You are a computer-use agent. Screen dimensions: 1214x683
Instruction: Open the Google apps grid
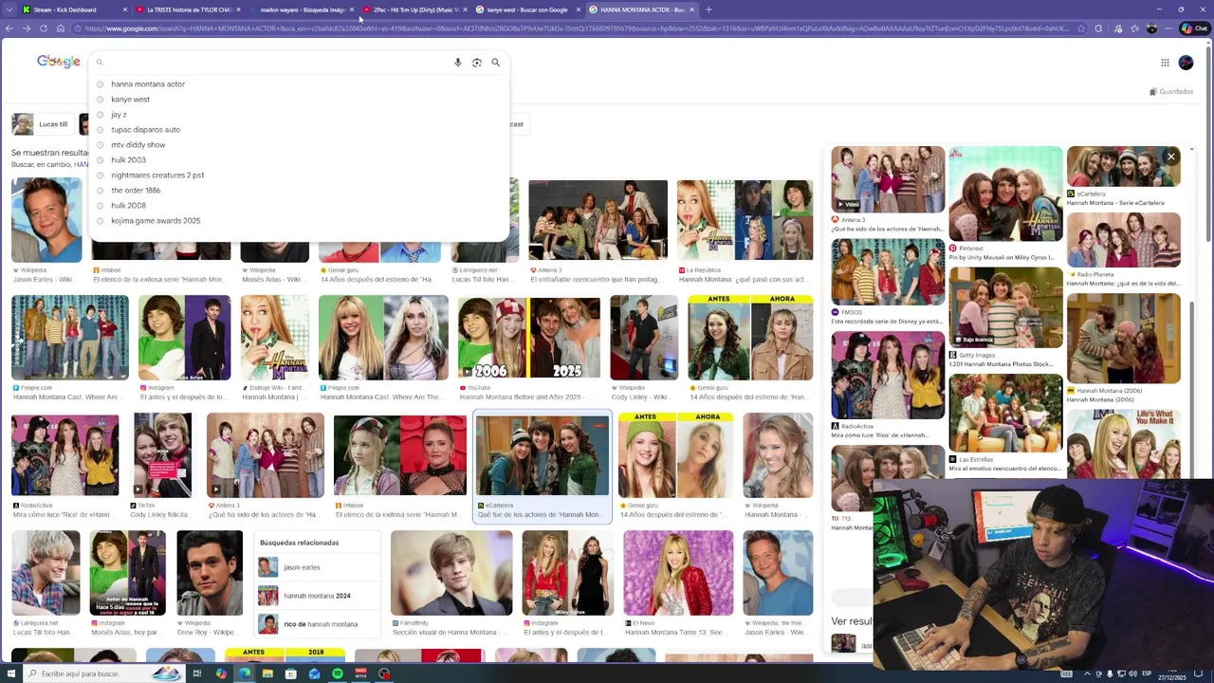pyautogui.click(x=1165, y=63)
